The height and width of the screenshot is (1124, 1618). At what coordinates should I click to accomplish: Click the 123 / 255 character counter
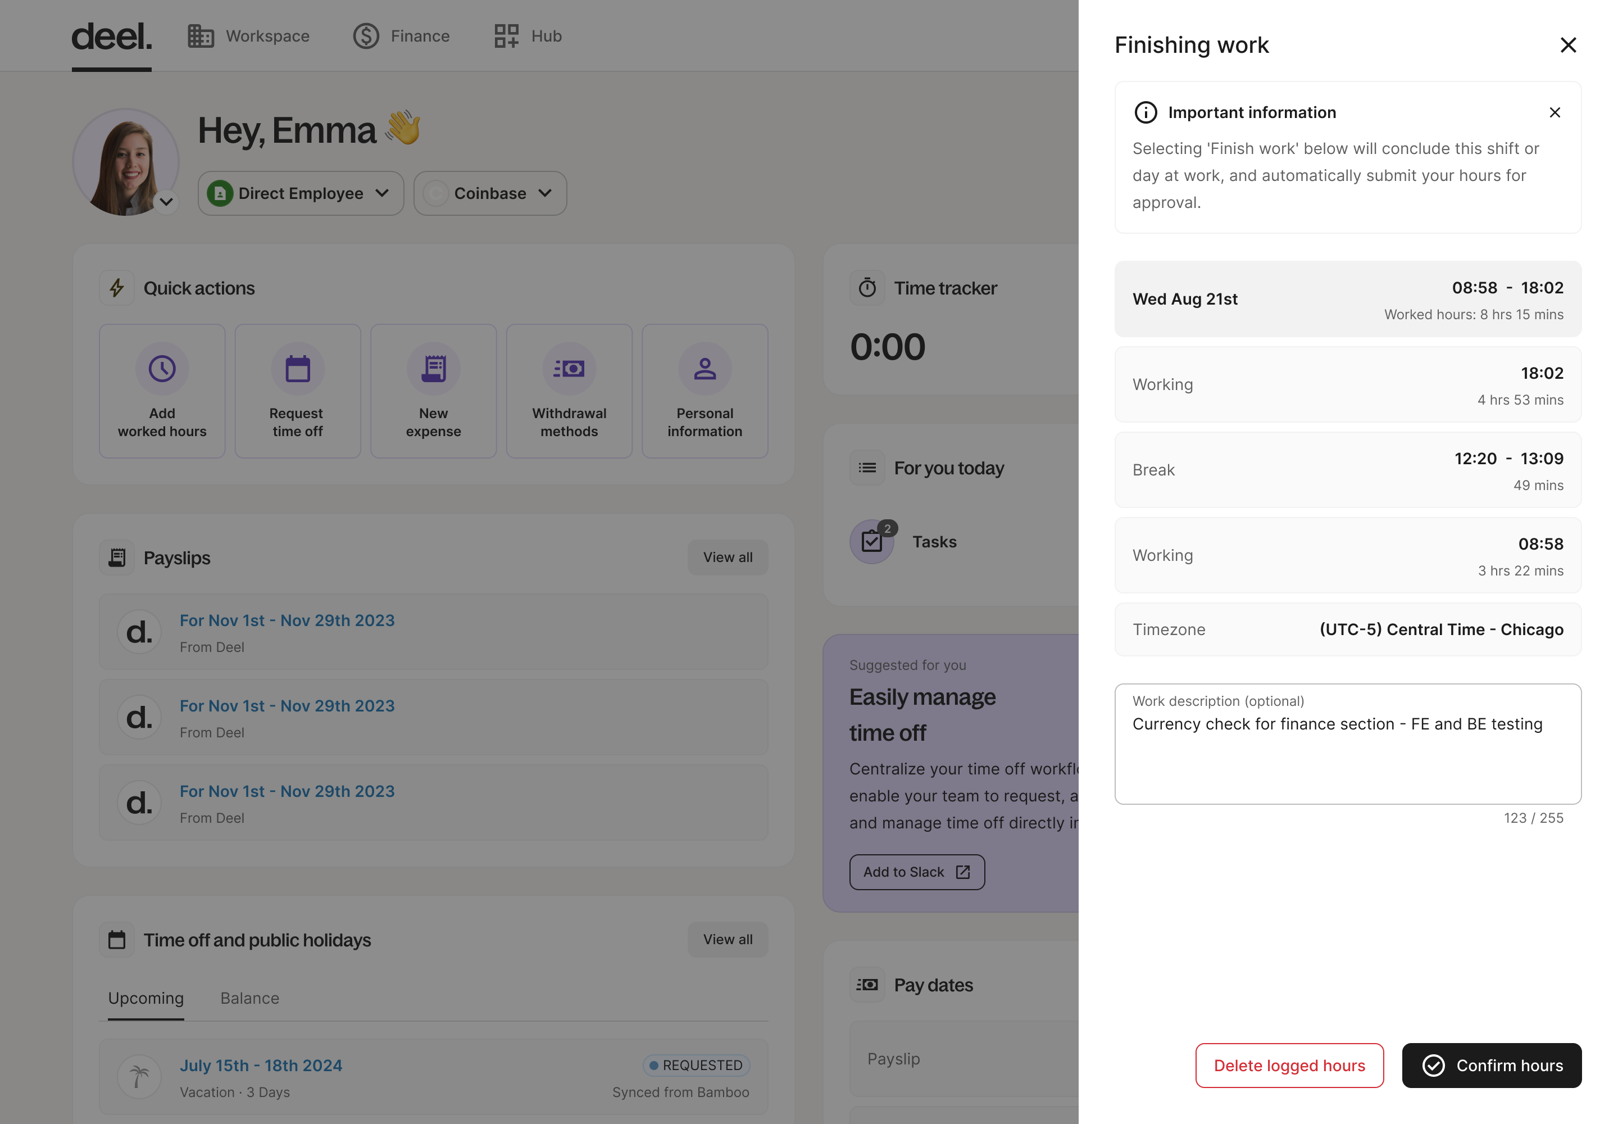pyautogui.click(x=1534, y=818)
